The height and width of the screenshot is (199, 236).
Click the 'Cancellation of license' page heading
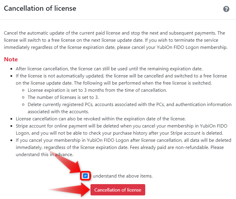pyautogui.click(x=40, y=8)
